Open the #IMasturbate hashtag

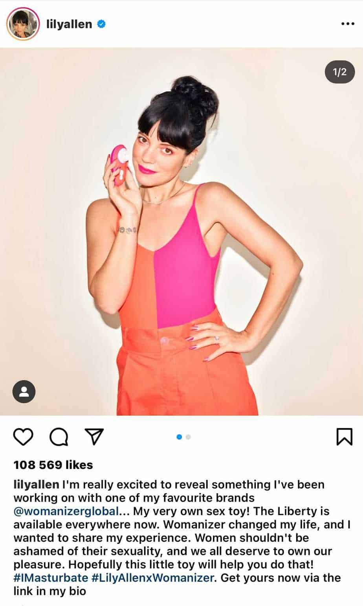[51, 578]
